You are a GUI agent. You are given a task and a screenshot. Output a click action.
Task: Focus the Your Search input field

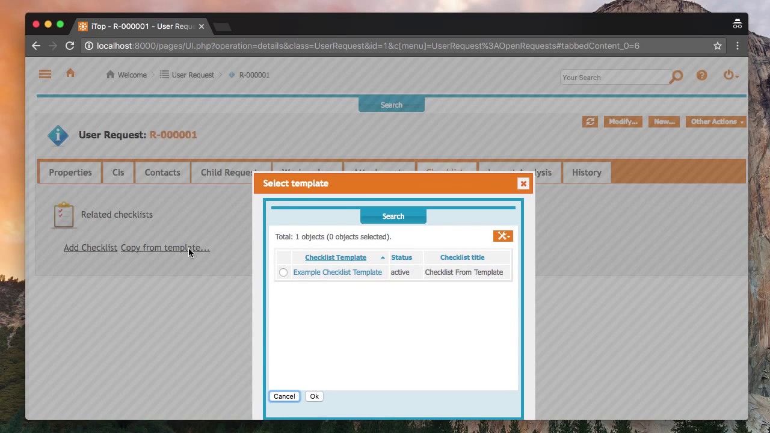point(614,78)
